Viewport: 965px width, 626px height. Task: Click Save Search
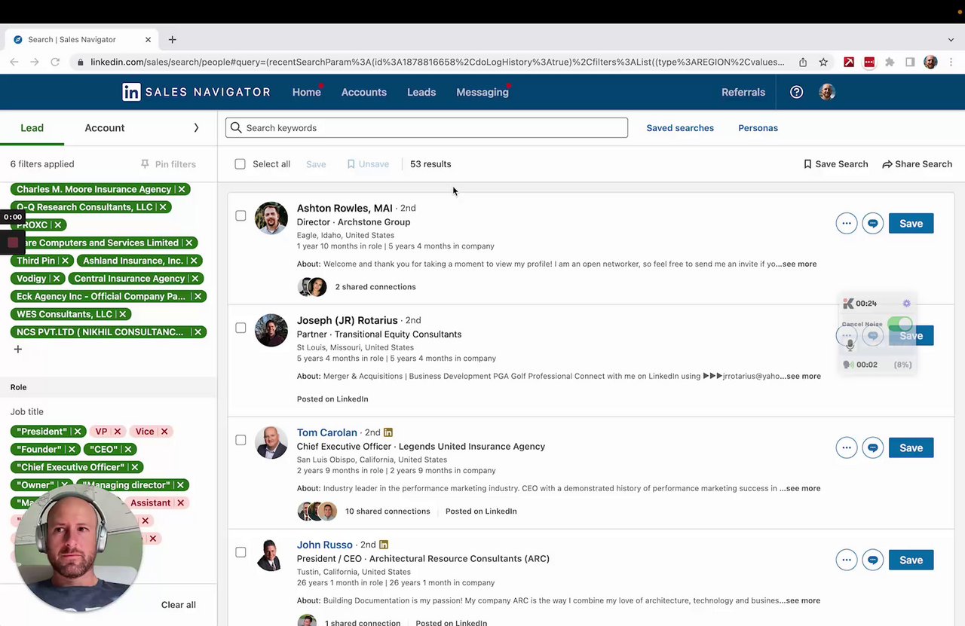(x=835, y=164)
